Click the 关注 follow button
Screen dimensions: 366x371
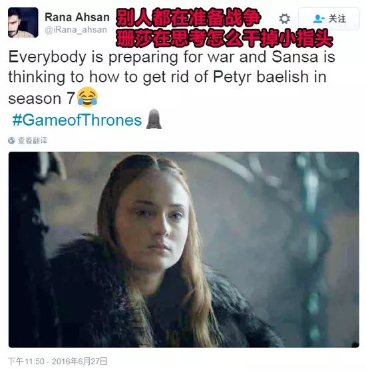coord(329,19)
